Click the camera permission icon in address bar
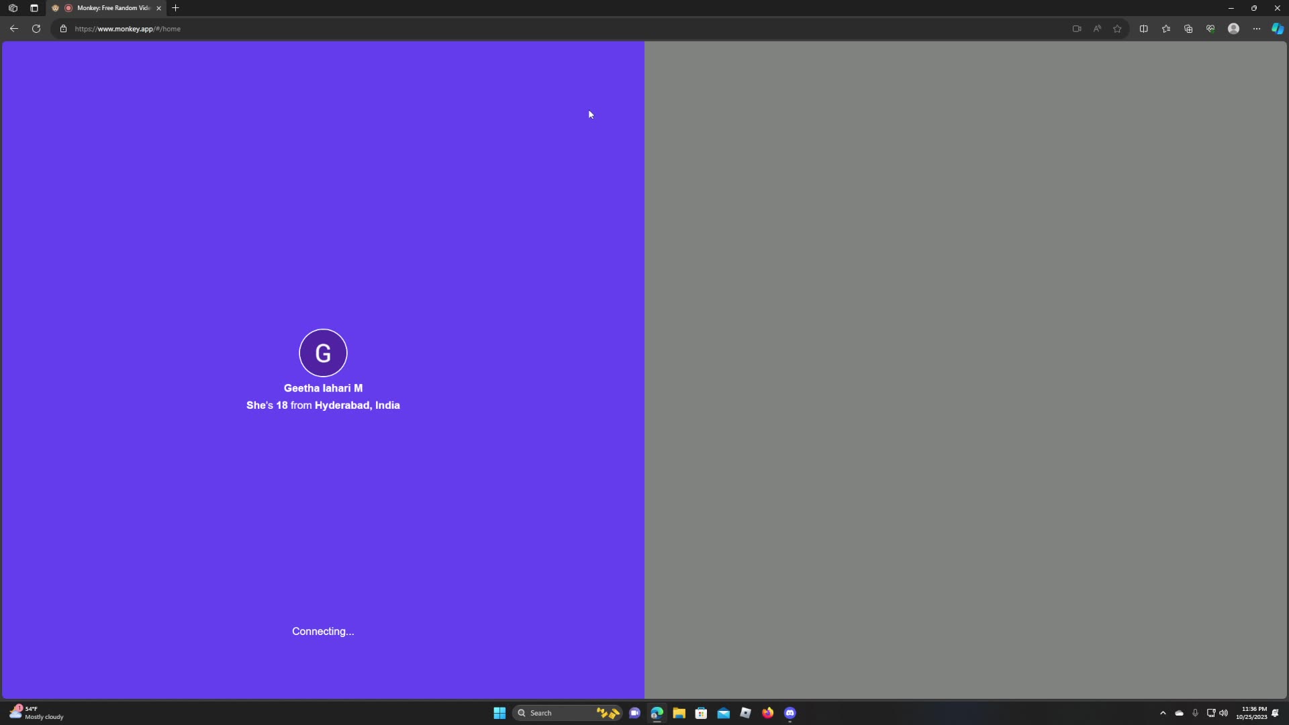 point(1077,29)
